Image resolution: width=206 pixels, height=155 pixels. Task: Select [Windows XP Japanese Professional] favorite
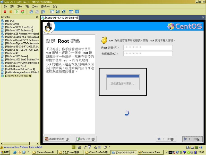(22, 34)
